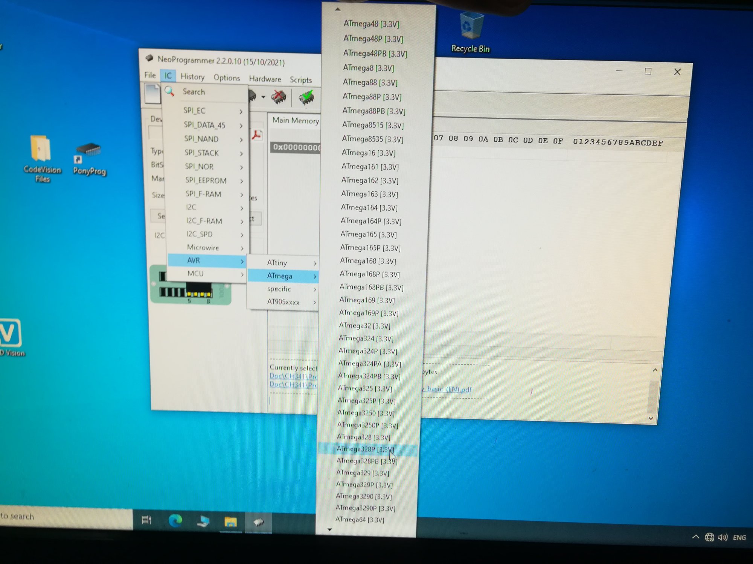Expand the SPI_DATA_45 submenu
This screenshot has width=753, height=564.
click(207, 125)
